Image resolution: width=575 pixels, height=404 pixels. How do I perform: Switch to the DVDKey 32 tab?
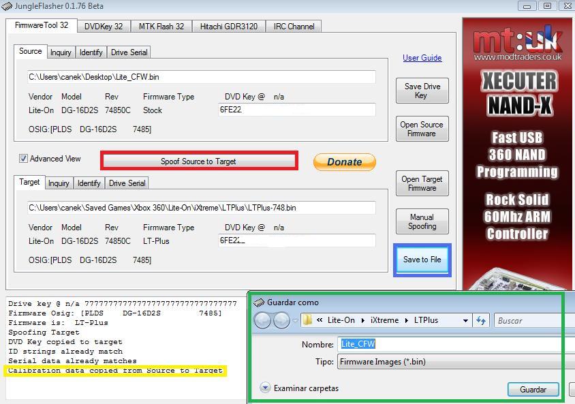[x=104, y=27]
